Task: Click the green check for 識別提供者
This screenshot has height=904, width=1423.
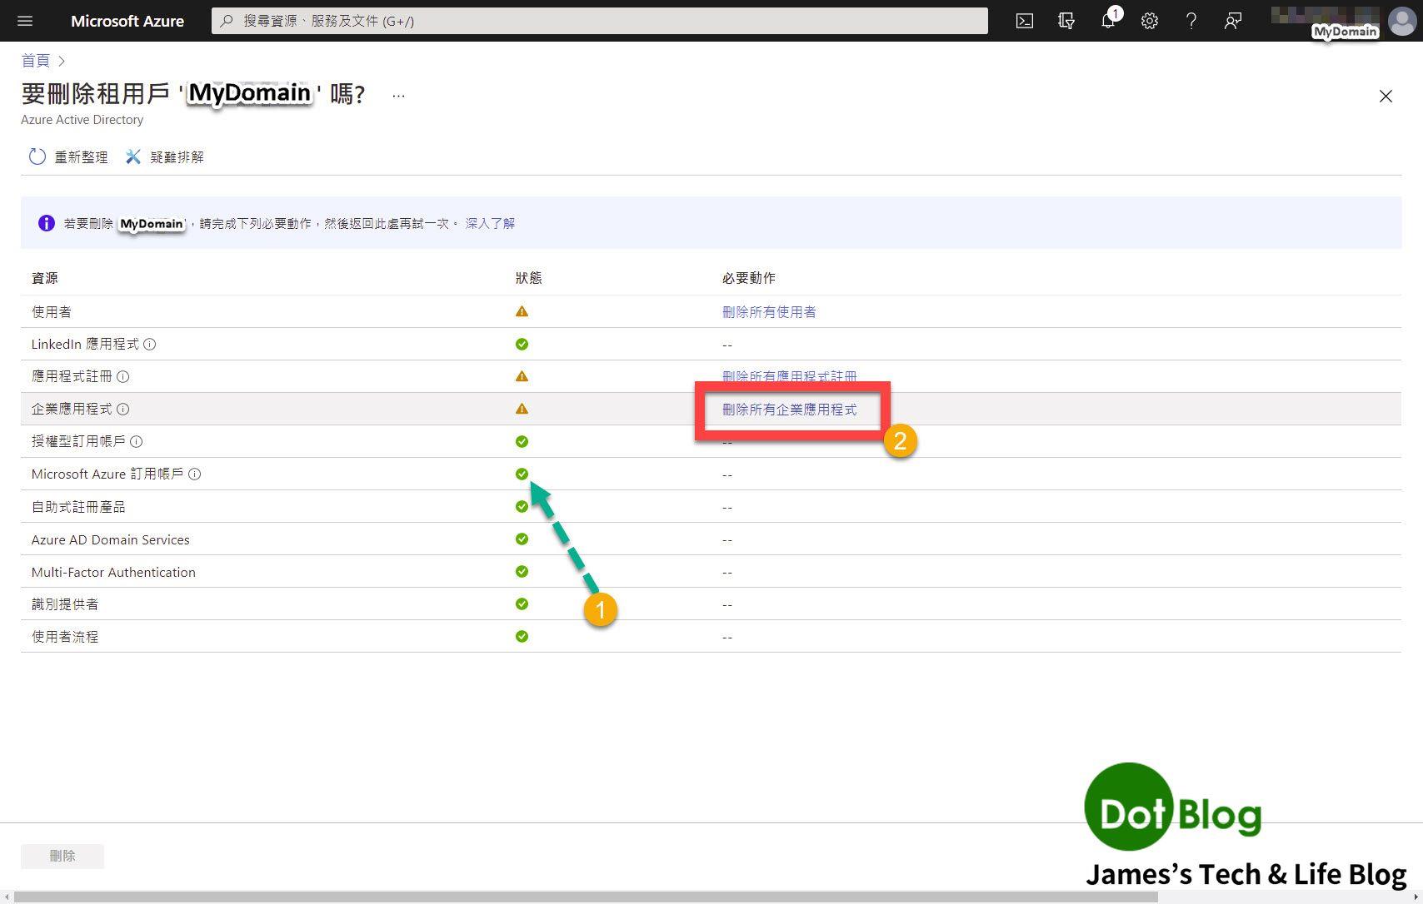Action: (x=522, y=603)
